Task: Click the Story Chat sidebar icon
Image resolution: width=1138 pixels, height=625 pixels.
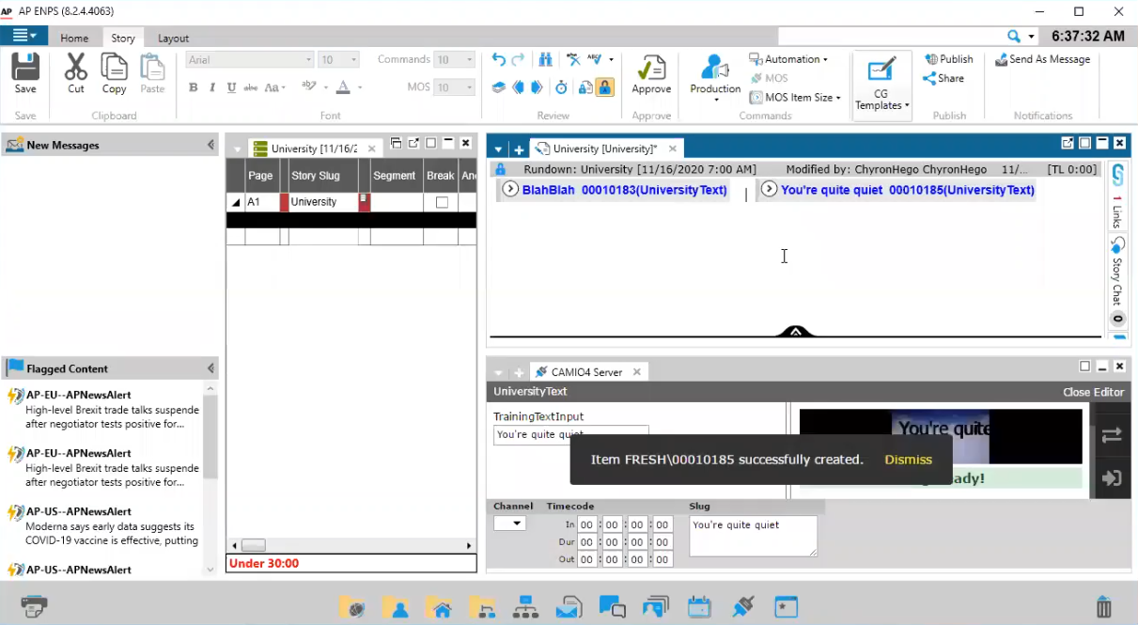Action: tap(1117, 245)
